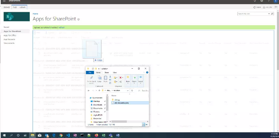Click the Cut scissors icon in ribbon
This screenshot has width=279, height=138.
pos(110,77)
